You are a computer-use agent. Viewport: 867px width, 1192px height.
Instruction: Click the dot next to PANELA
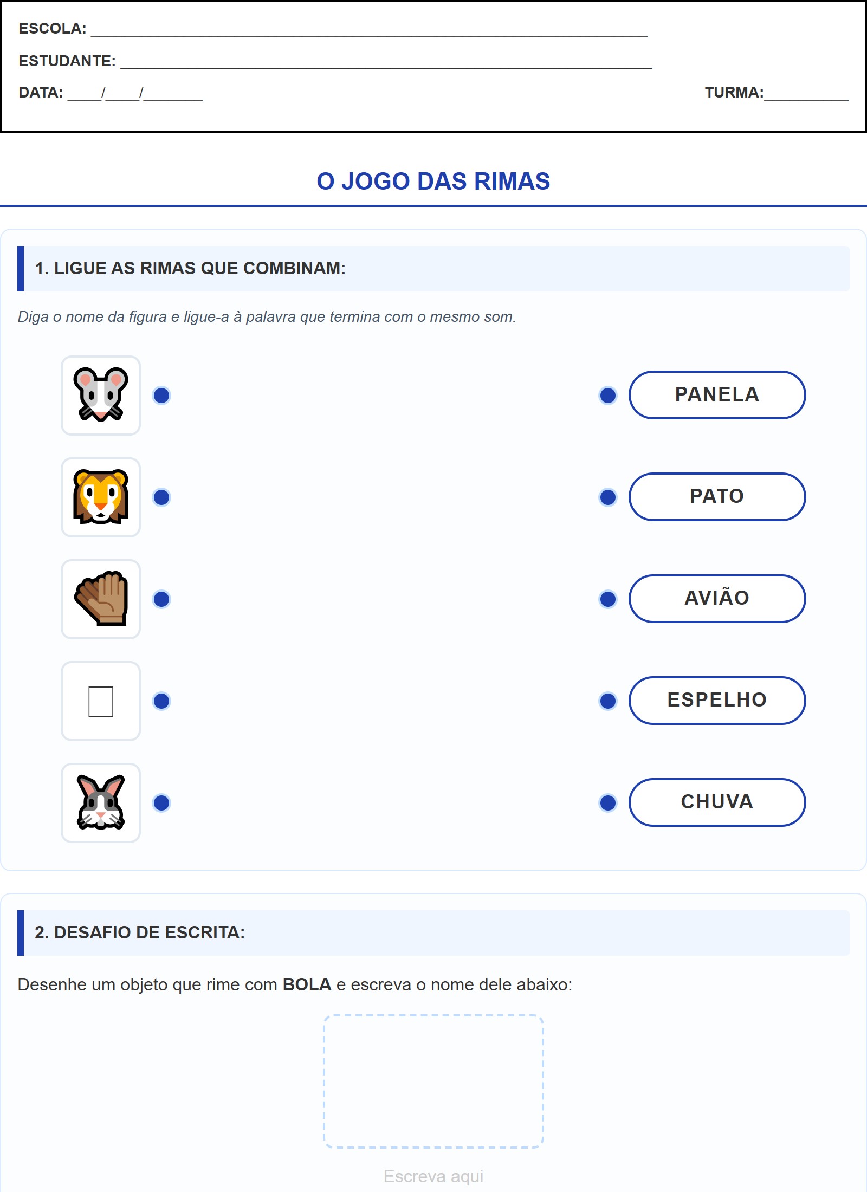(x=608, y=396)
